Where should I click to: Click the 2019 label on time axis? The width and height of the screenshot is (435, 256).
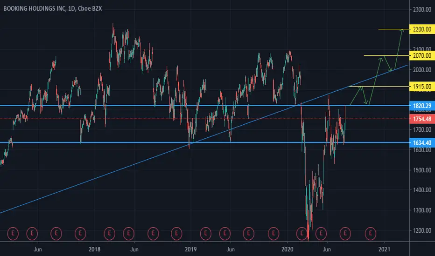click(190, 249)
